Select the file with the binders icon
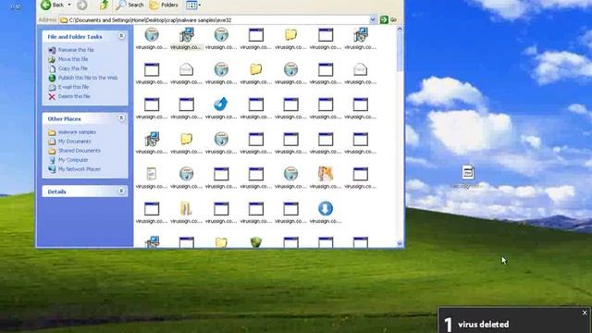This screenshot has height=333, width=592. tap(186, 208)
